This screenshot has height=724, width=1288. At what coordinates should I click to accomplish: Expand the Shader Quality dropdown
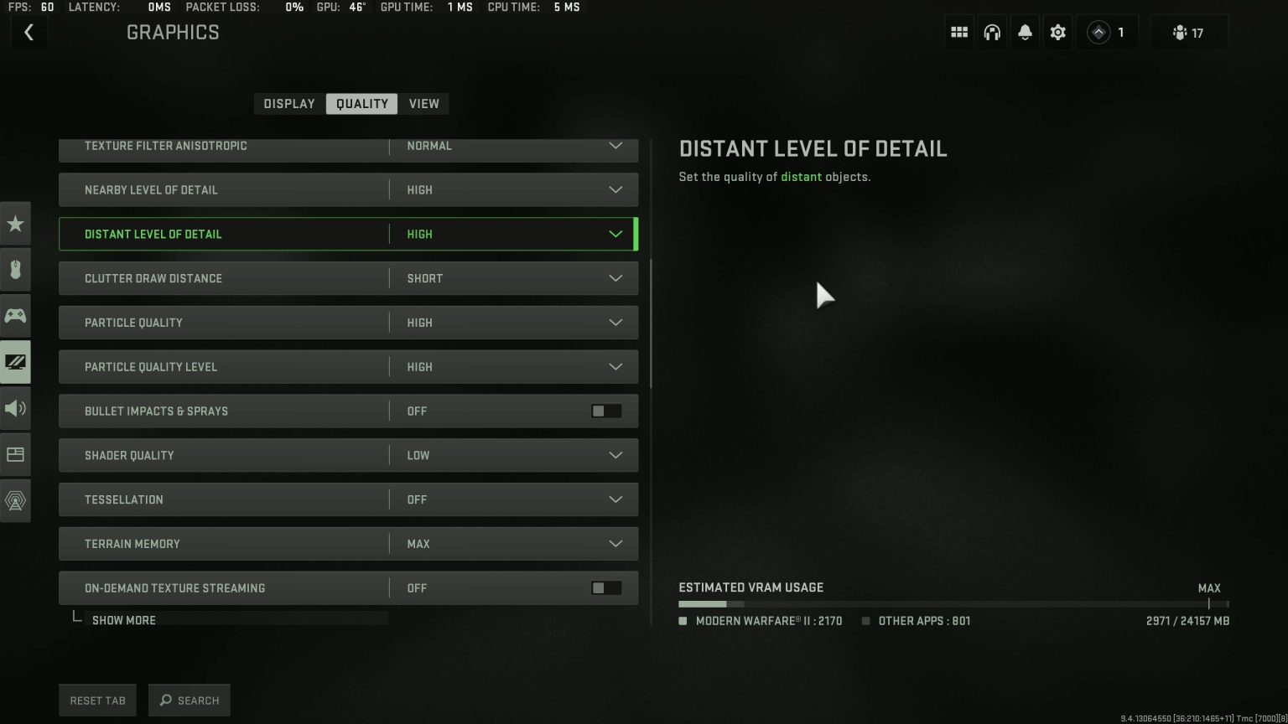616,455
